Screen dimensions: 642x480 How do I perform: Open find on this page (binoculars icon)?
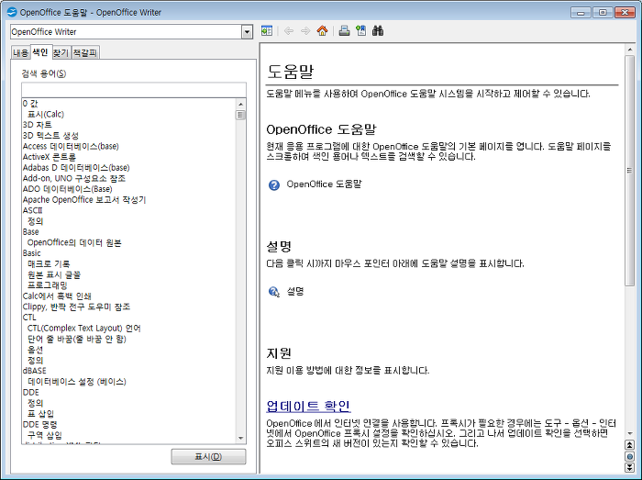pyautogui.click(x=378, y=30)
